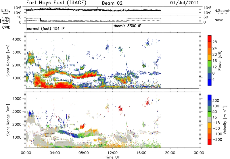Click the red velocity patch near 08:00 in velocity panel
Viewport: 230px width, 159px height.
(x=82, y=126)
